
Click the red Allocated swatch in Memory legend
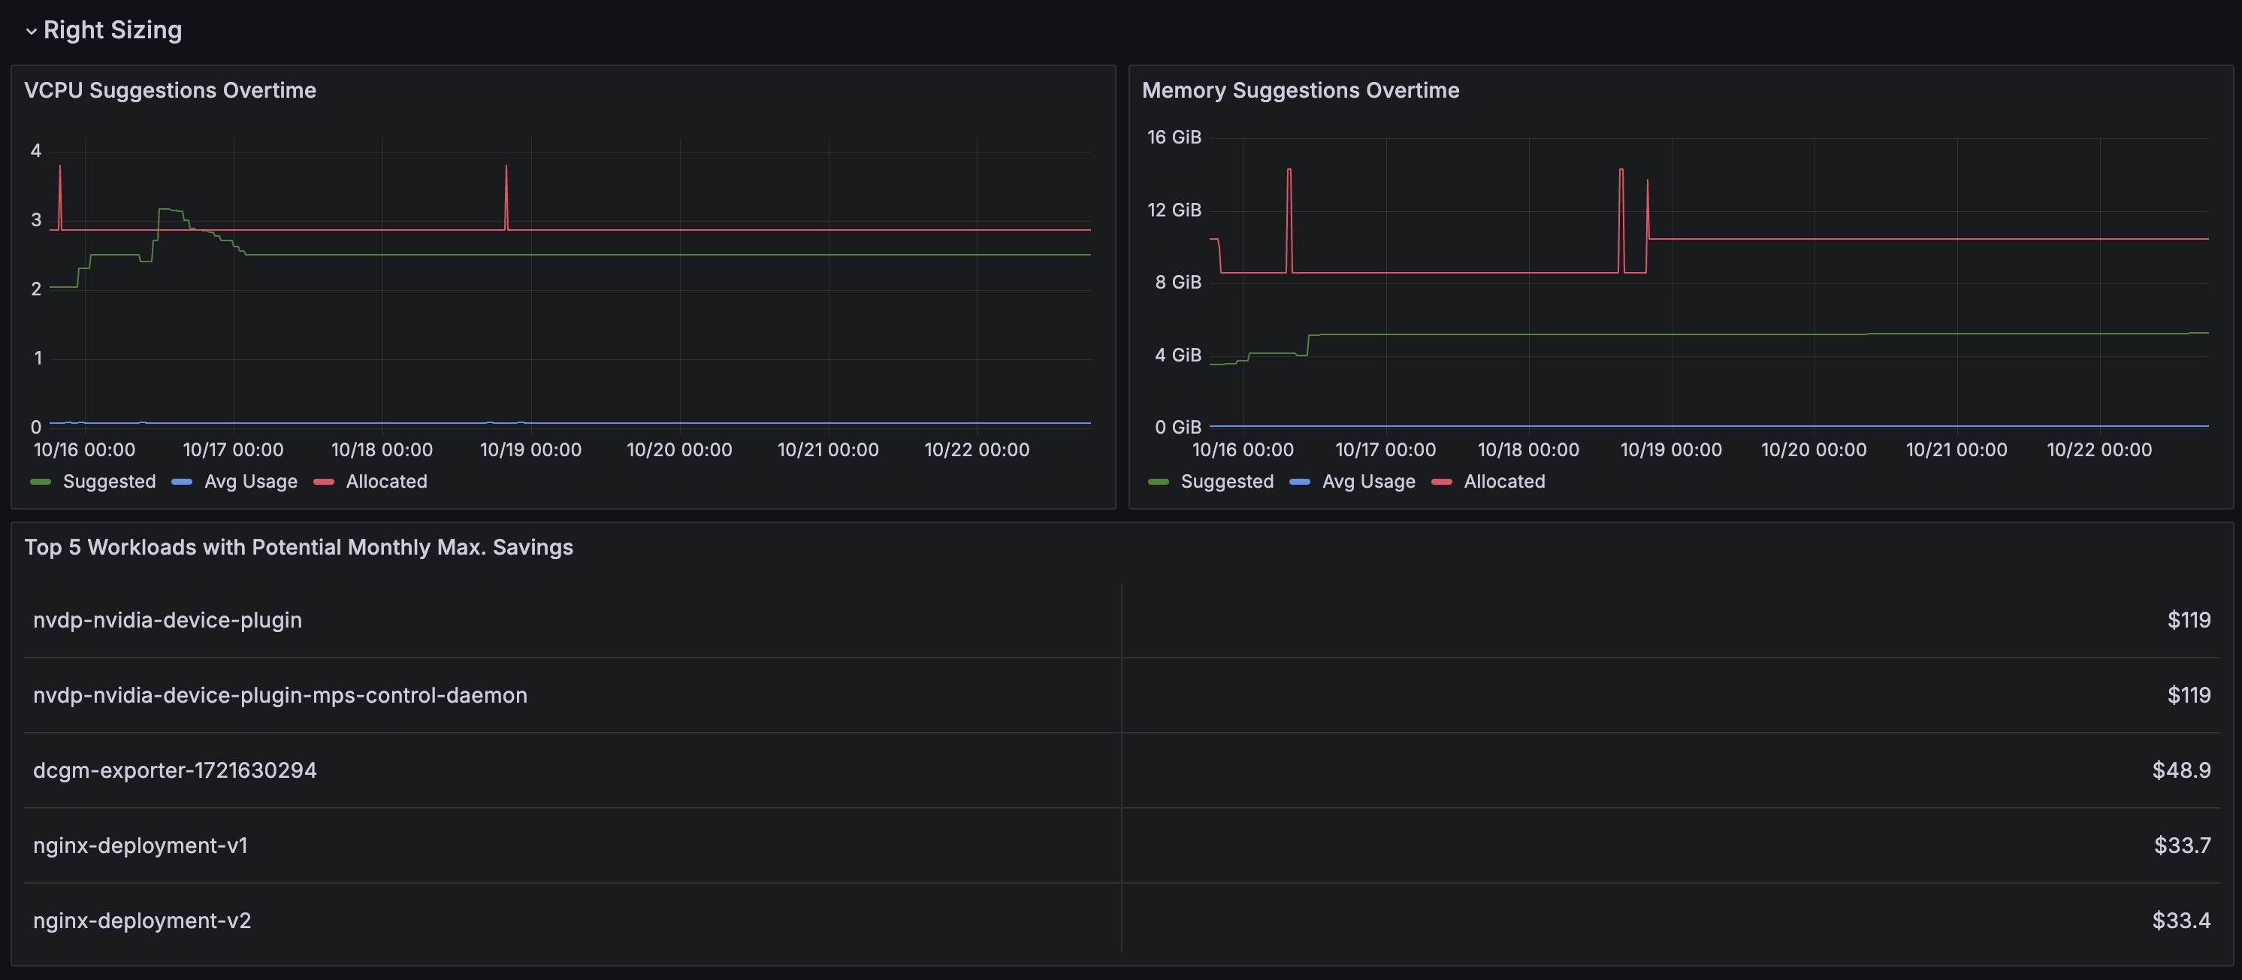1442,482
